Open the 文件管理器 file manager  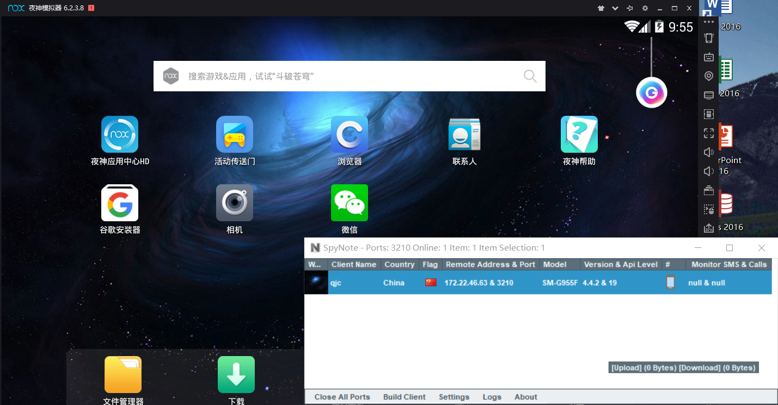[123, 375]
